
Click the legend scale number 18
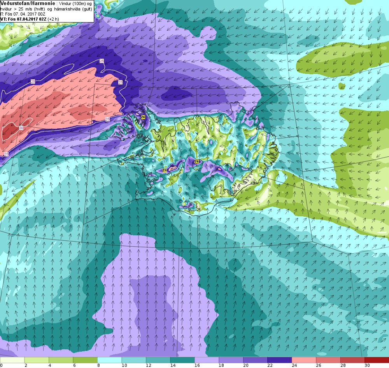click(222, 365)
